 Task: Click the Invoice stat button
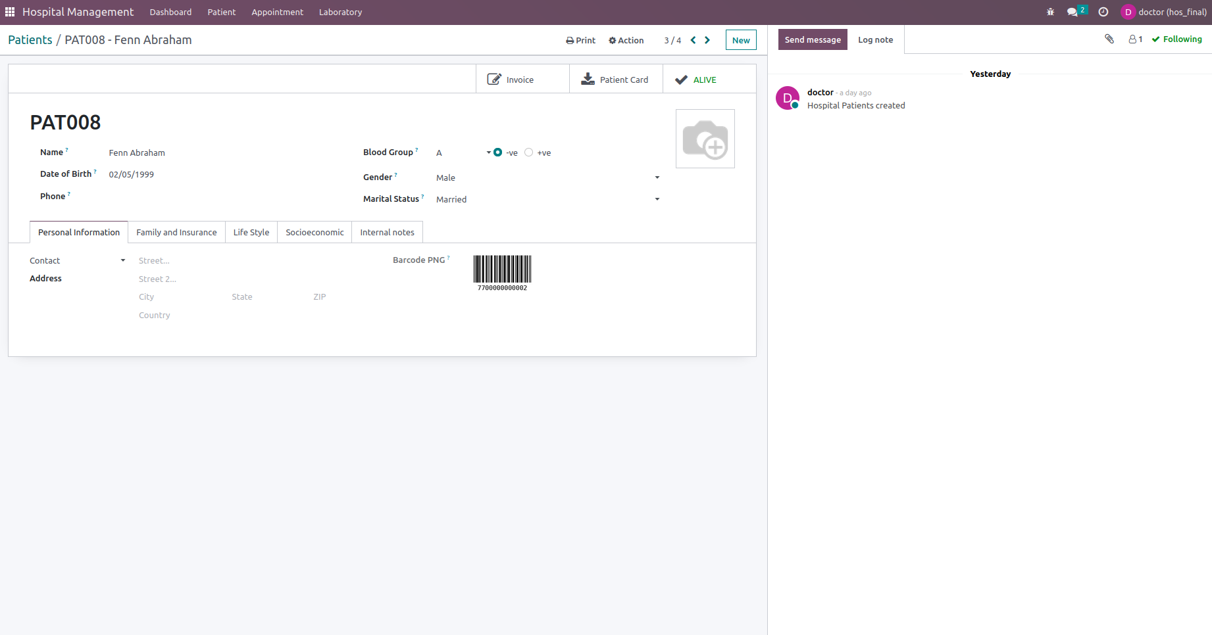(x=522, y=79)
